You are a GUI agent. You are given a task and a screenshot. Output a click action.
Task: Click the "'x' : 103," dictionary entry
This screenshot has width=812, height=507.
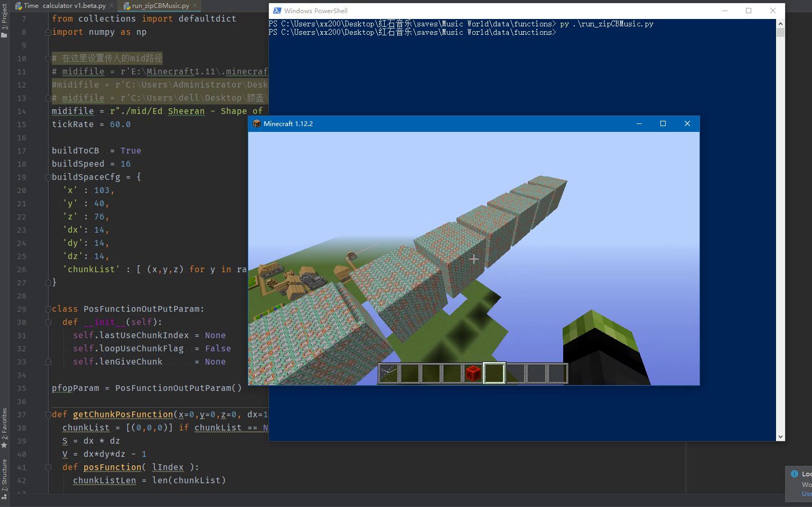pos(88,190)
